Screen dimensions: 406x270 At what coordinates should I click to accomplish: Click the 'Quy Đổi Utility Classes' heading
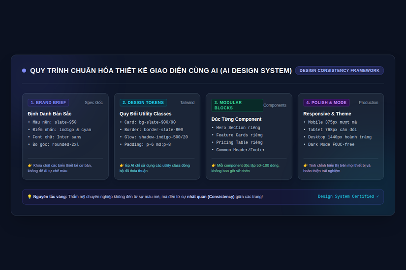(146, 114)
